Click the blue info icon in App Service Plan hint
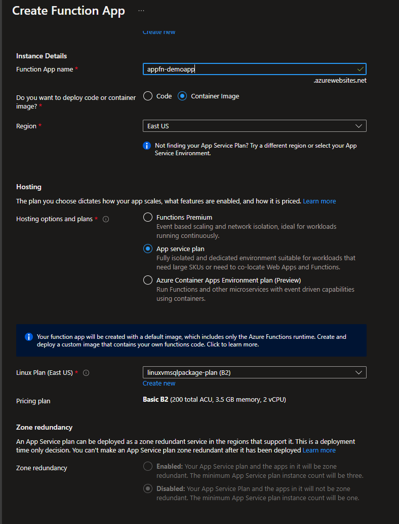399x524 pixels. point(147,146)
